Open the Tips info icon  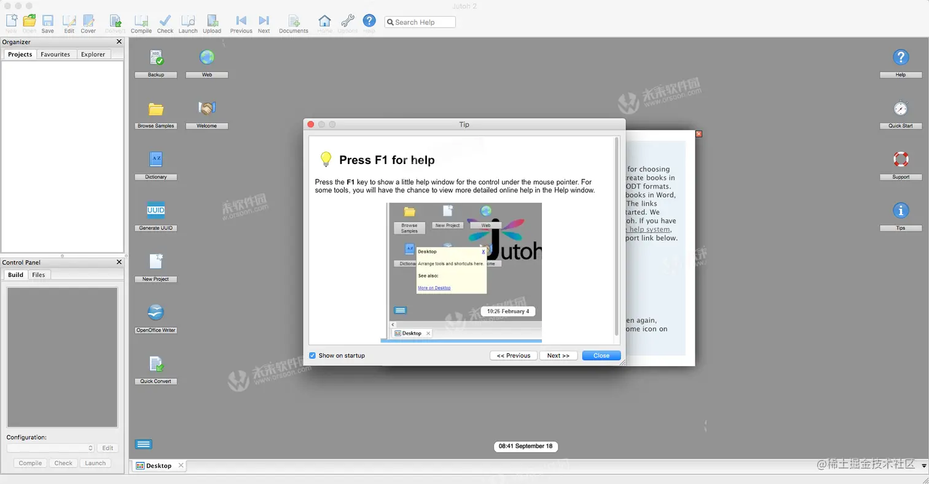click(901, 216)
